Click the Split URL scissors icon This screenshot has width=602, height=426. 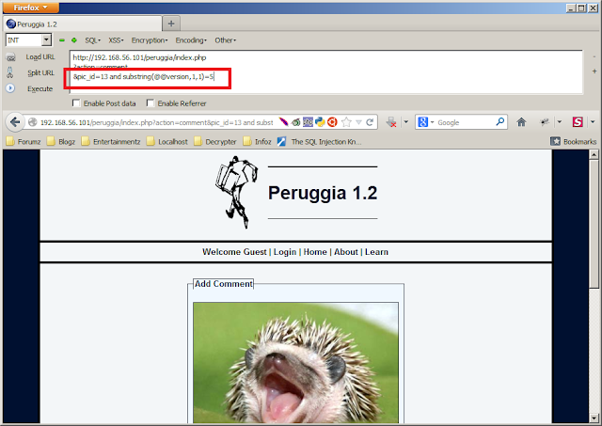pyautogui.click(x=10, y=72)
